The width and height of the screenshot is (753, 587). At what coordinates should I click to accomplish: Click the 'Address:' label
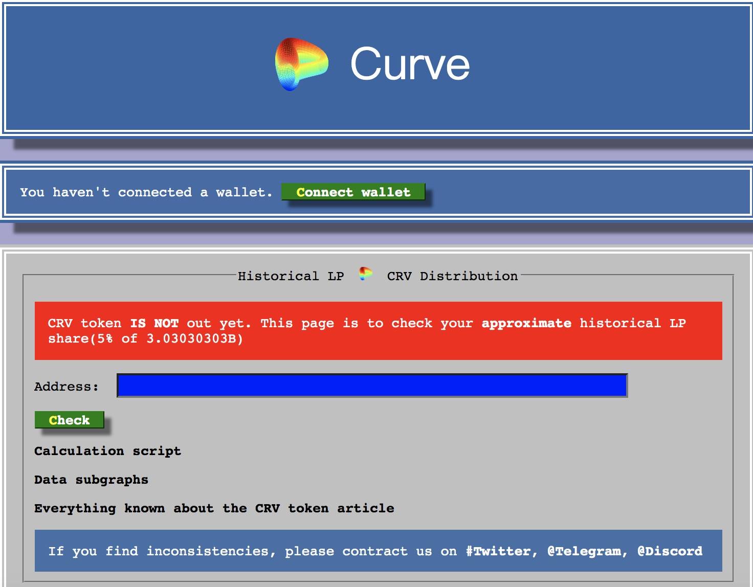click(66, 387)
